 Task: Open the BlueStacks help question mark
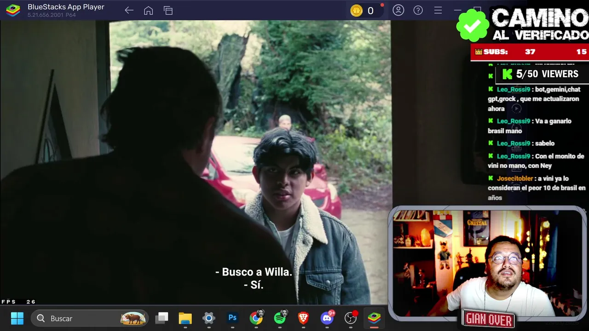coord(418,10)
